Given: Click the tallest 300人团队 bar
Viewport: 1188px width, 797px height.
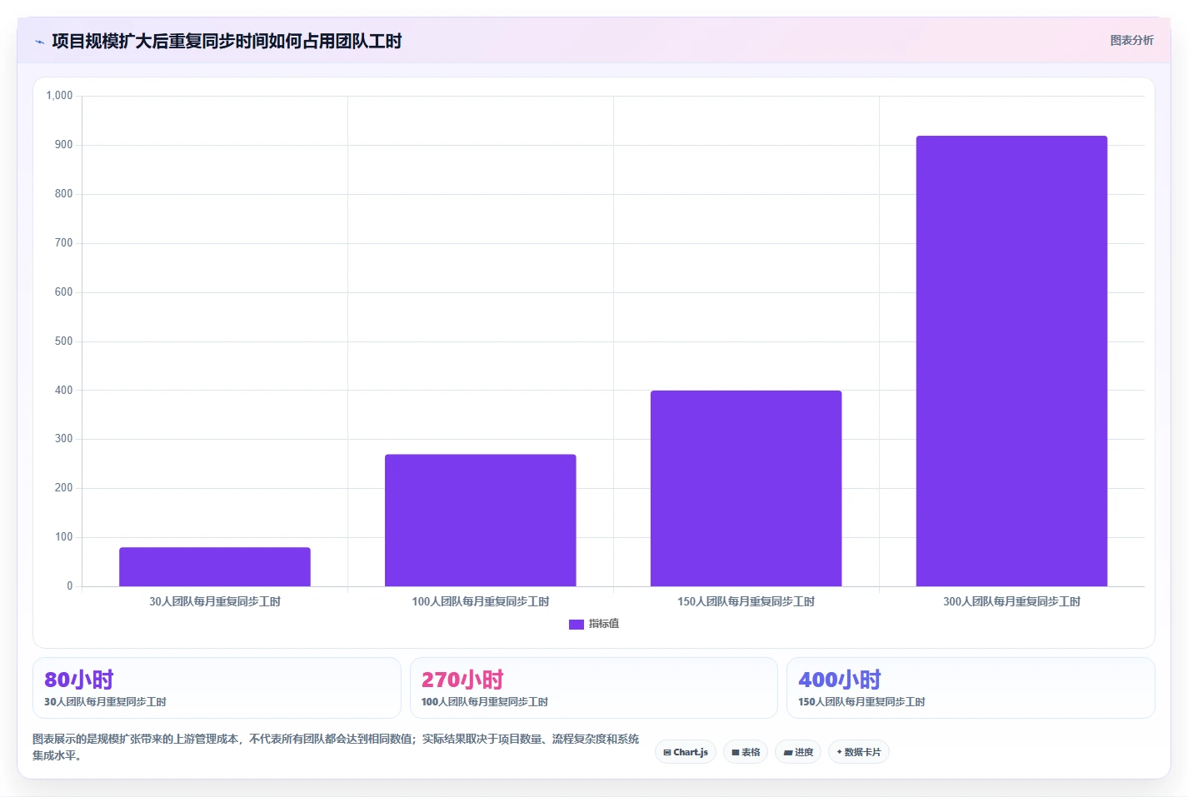Looking at the screenshot, I should (1012, 361).
